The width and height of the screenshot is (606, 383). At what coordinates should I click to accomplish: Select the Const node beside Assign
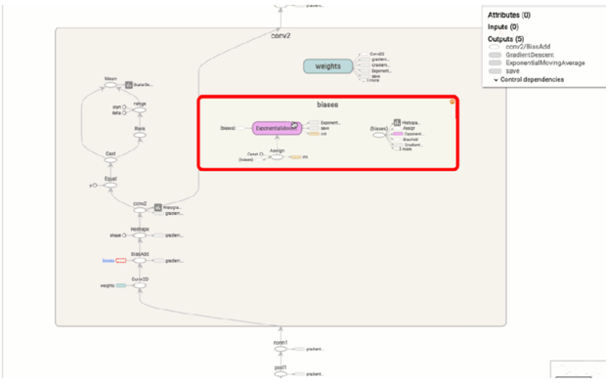pyautogui.click(x=261, y=154)
